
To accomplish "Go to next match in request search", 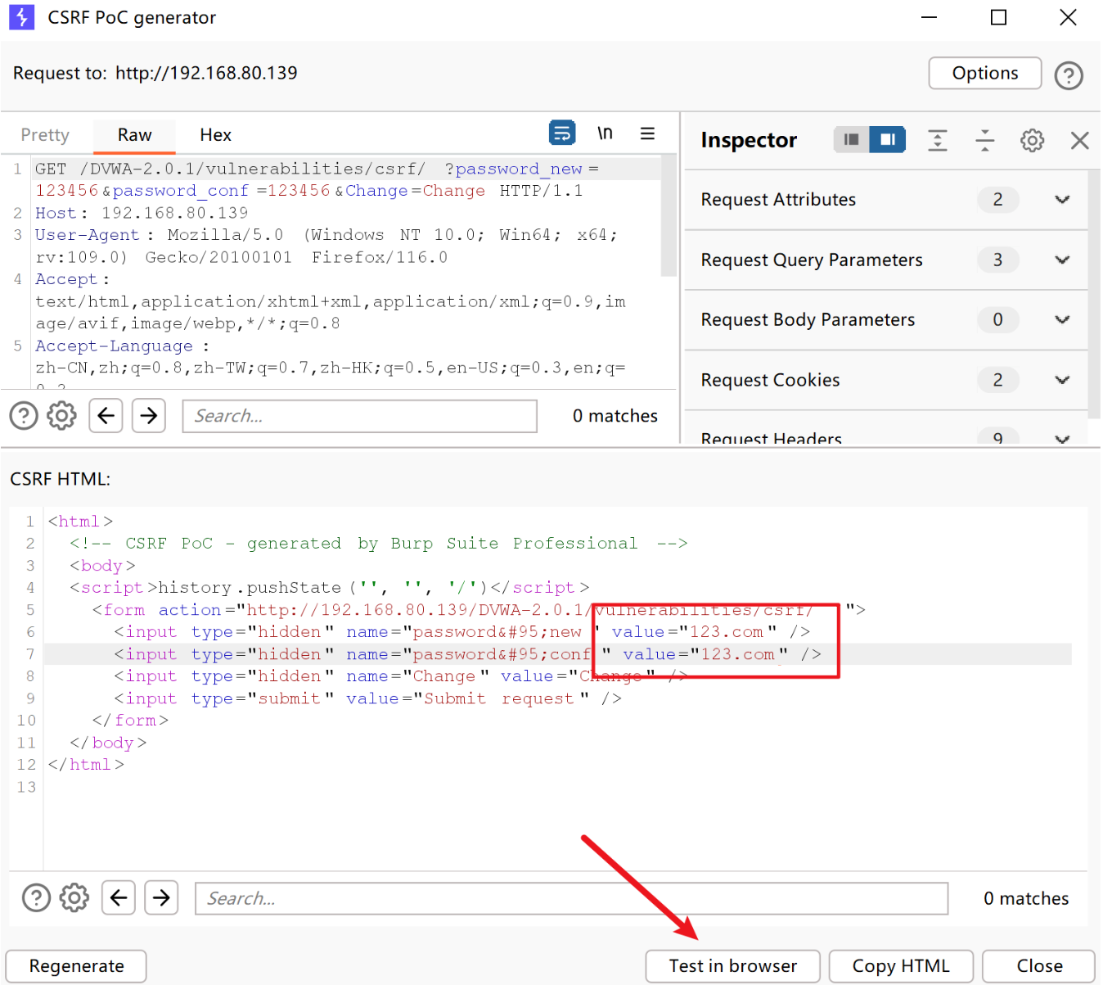I will coord(148,416).
